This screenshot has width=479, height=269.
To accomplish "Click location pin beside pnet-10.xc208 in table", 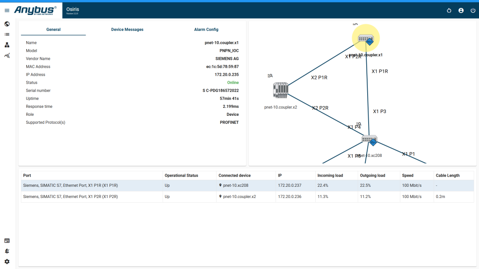I will click(x=220, y=185).
